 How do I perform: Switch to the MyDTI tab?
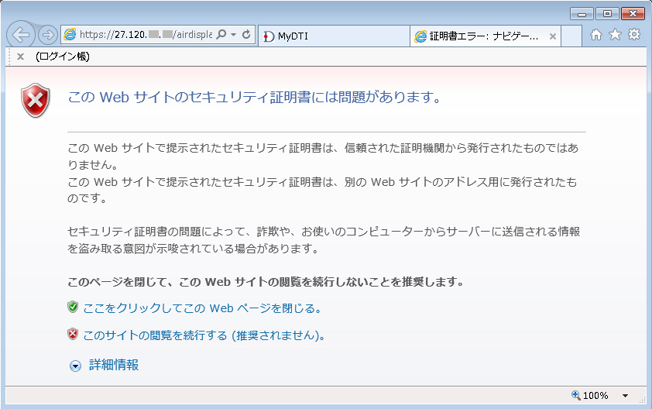[x=333, y=36]
